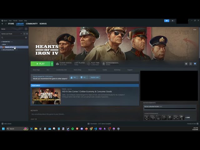Image resolution: width=200 pixels, height=150 pixels.
Task: Open File Explorer from the taskbar
Action: point(36,129)
